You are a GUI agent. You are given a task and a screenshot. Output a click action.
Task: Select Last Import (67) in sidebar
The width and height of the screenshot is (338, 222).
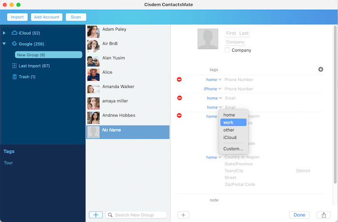pos(34,66)
